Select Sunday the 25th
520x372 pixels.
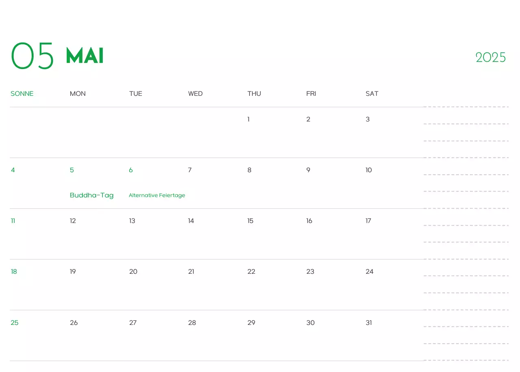tap(15, 323)
